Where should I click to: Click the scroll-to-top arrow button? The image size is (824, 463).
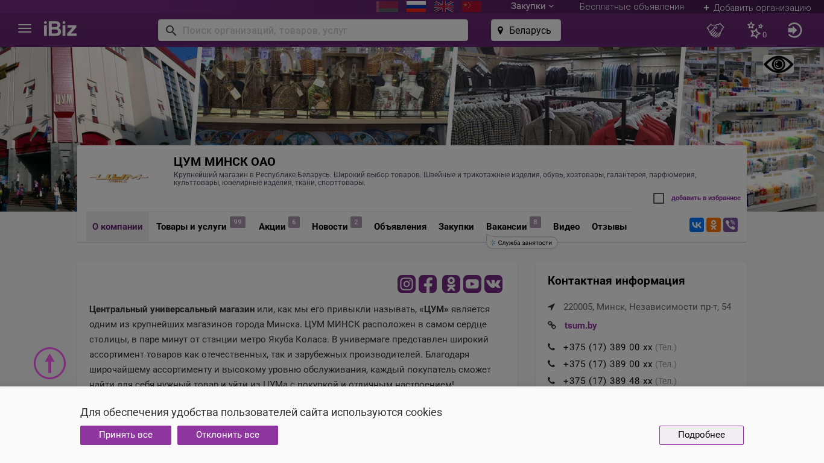(49, 363)
